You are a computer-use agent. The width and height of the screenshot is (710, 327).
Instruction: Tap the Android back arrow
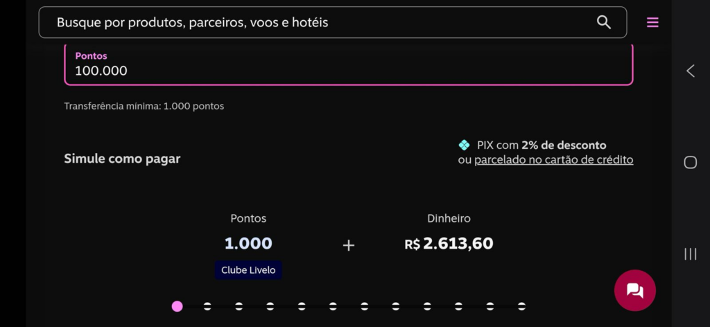coord(690,71)
